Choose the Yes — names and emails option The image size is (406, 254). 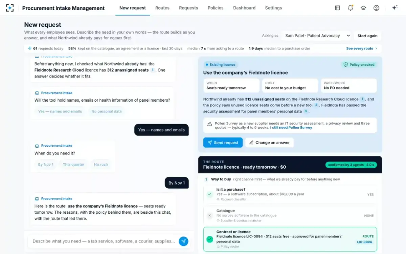(x=60, y=111)
